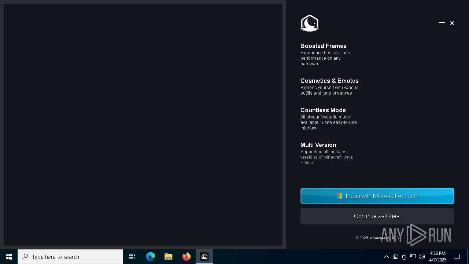Minimize the Lunar Client launcher window
The height and width of the screenshot is (264, 469).
[x=442, y=23]
